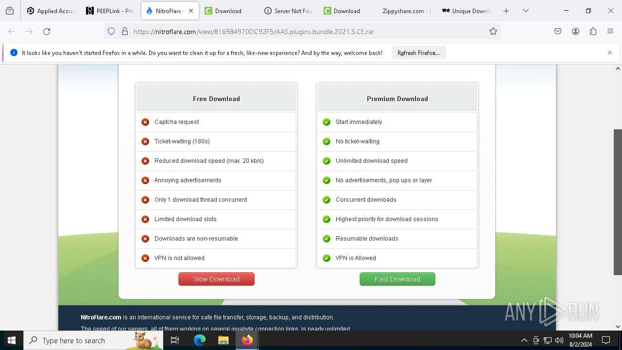Viewport: 622px width, 350px height.
Task: Open the Firefox account icon
Action: [575, 31]
